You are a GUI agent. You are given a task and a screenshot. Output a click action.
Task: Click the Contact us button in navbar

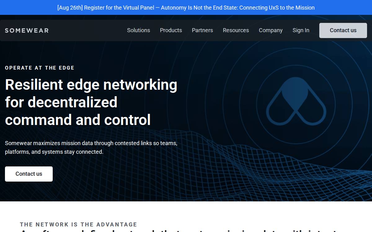343,30
